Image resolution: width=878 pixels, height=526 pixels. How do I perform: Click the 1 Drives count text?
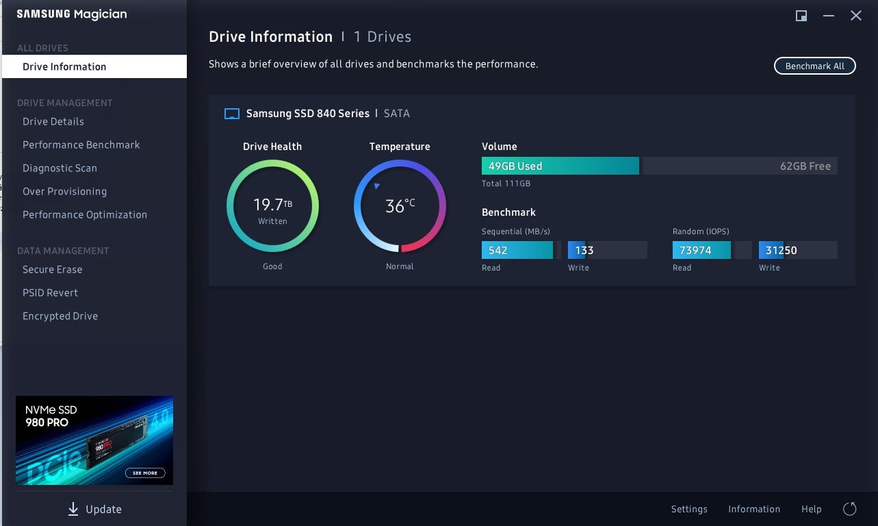(383, 37)
